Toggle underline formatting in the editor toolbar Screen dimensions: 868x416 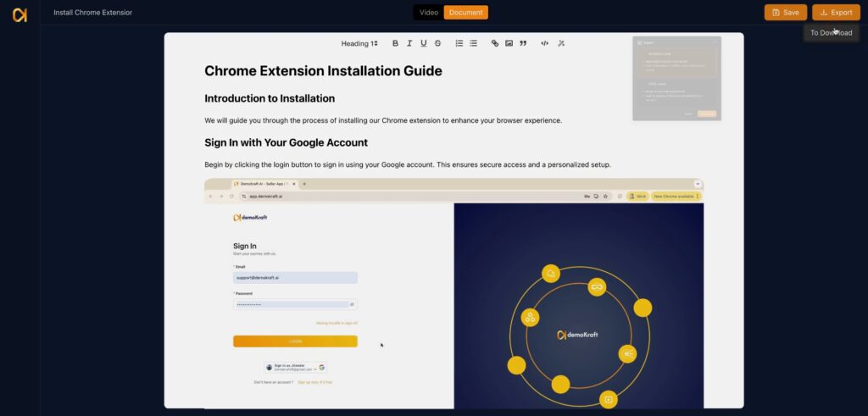423,43
